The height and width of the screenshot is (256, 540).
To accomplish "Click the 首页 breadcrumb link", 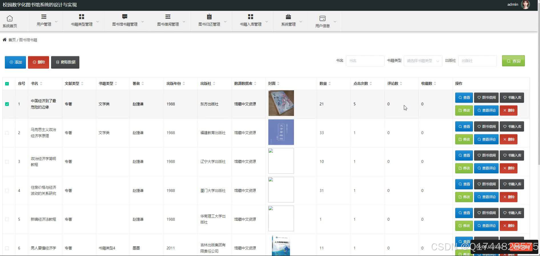I will [x=12, y=40].
